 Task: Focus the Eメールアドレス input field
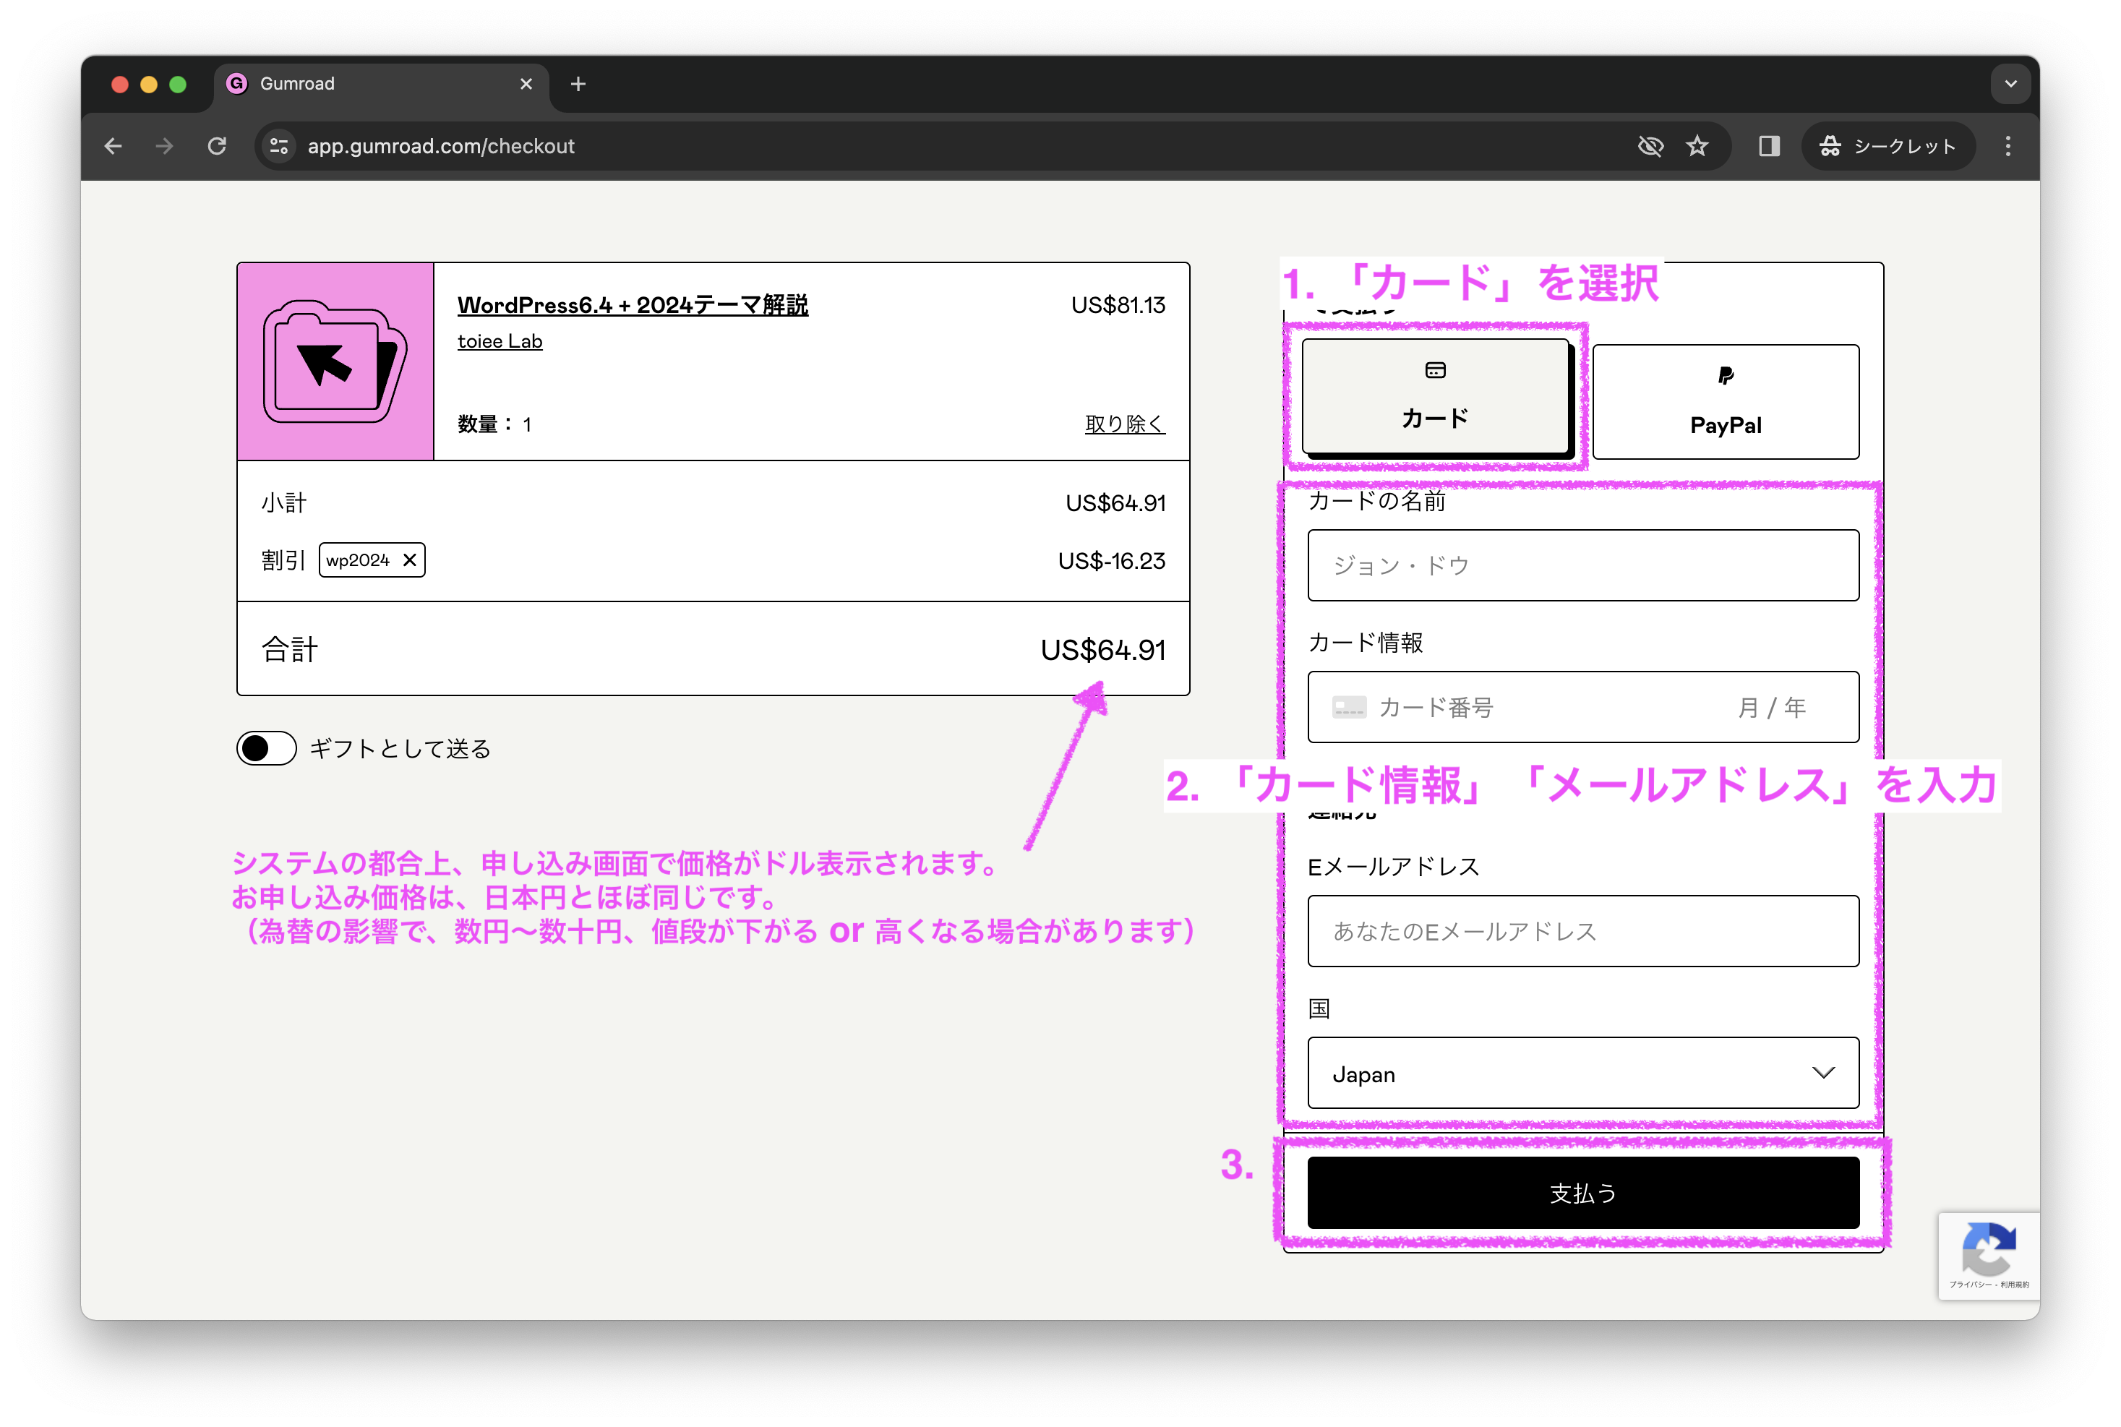click(x=1582, y=931)
